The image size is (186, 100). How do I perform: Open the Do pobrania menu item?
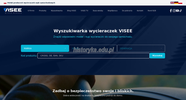(x=127, y=11)
